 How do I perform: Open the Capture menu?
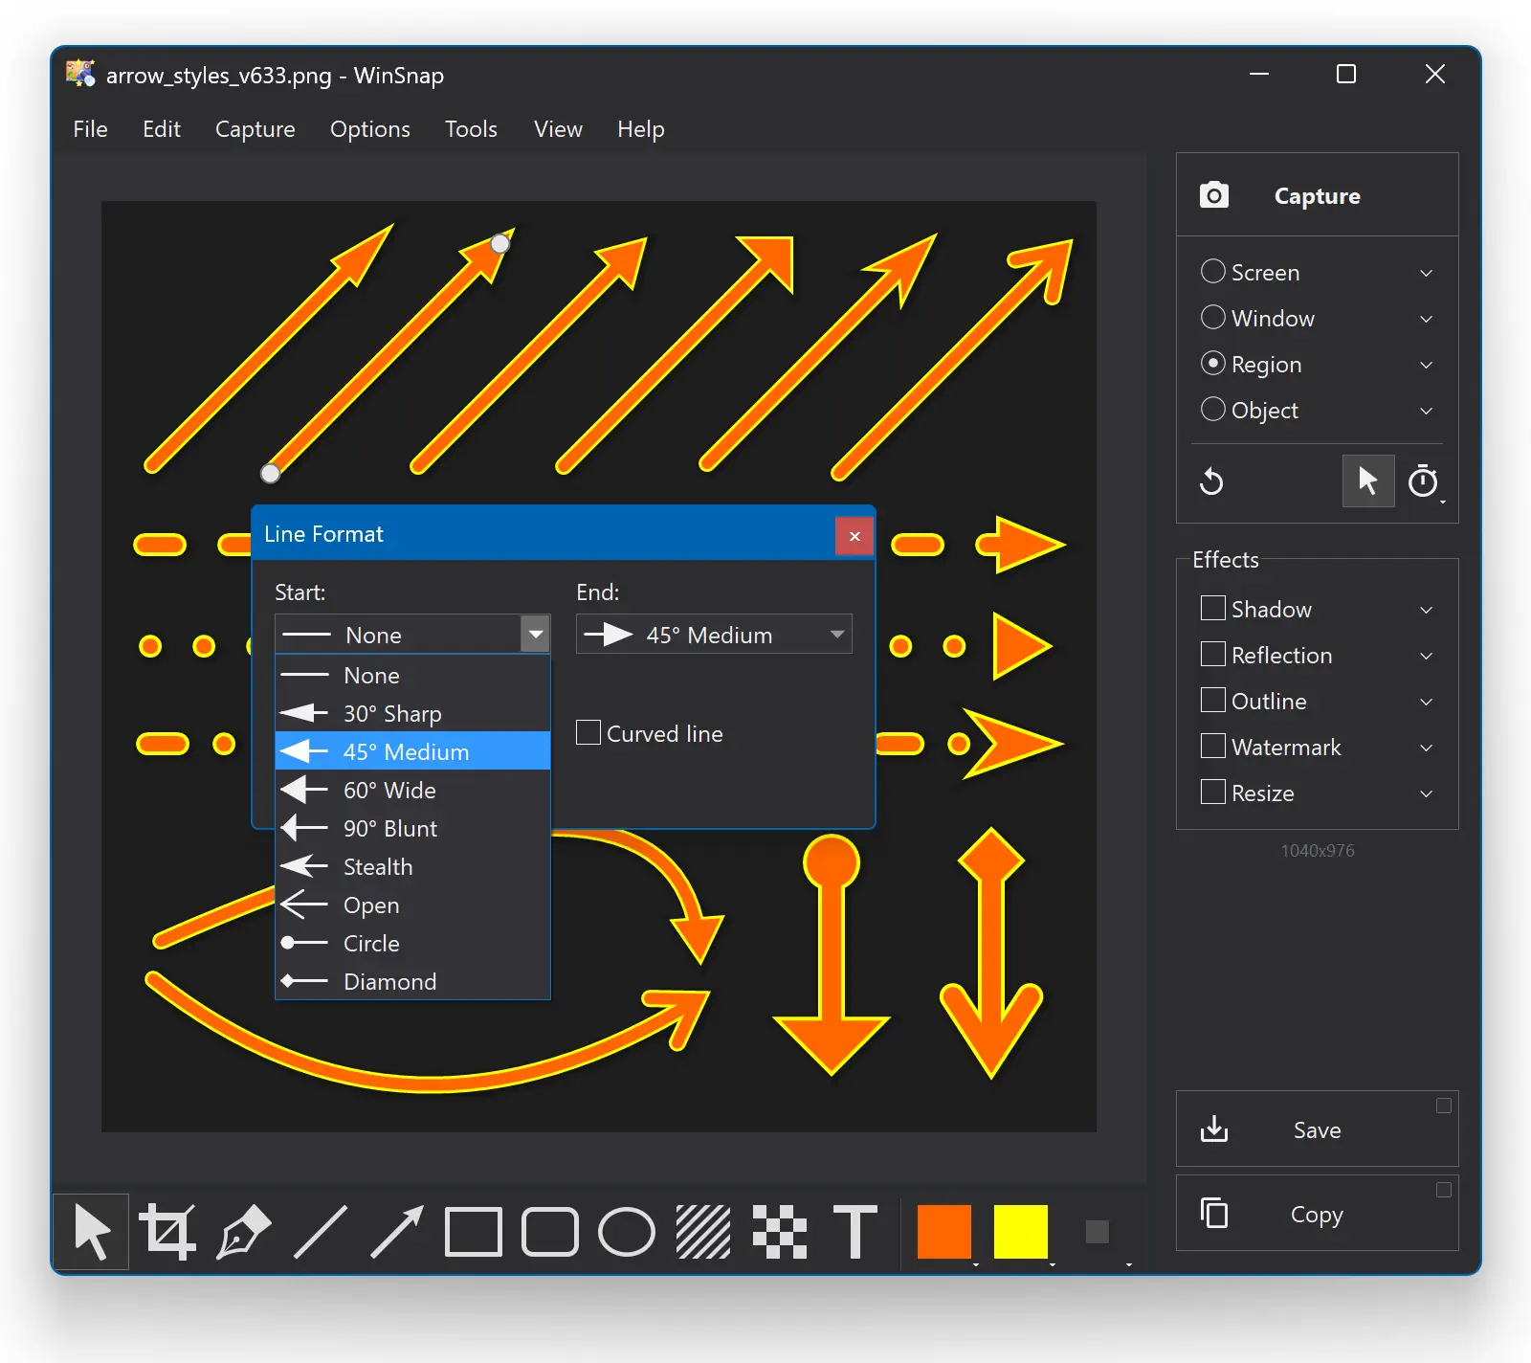(255, 129)
